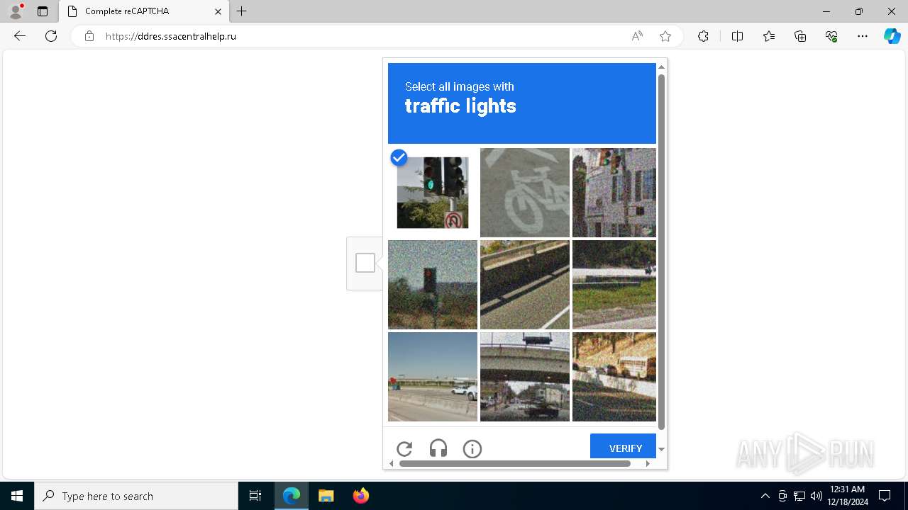Launch Firefox from taskbar
Screen dimensions: 908x510
click(x=360, y=496)
